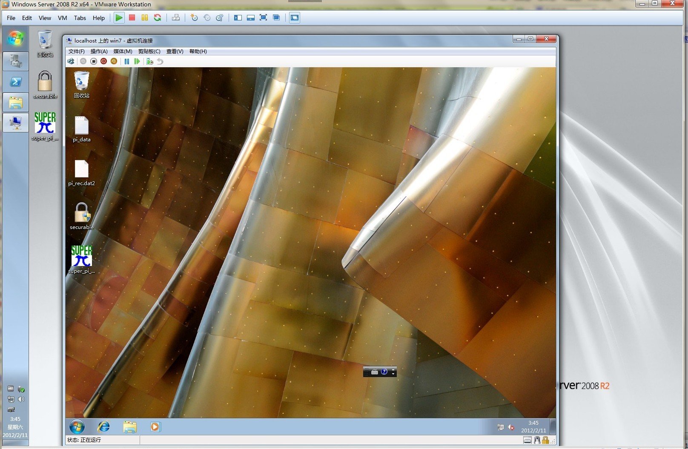Launch Windows Media Player from win7 taskbar
The height and width of the screenshot is (449, 688).
pos(155,426)
